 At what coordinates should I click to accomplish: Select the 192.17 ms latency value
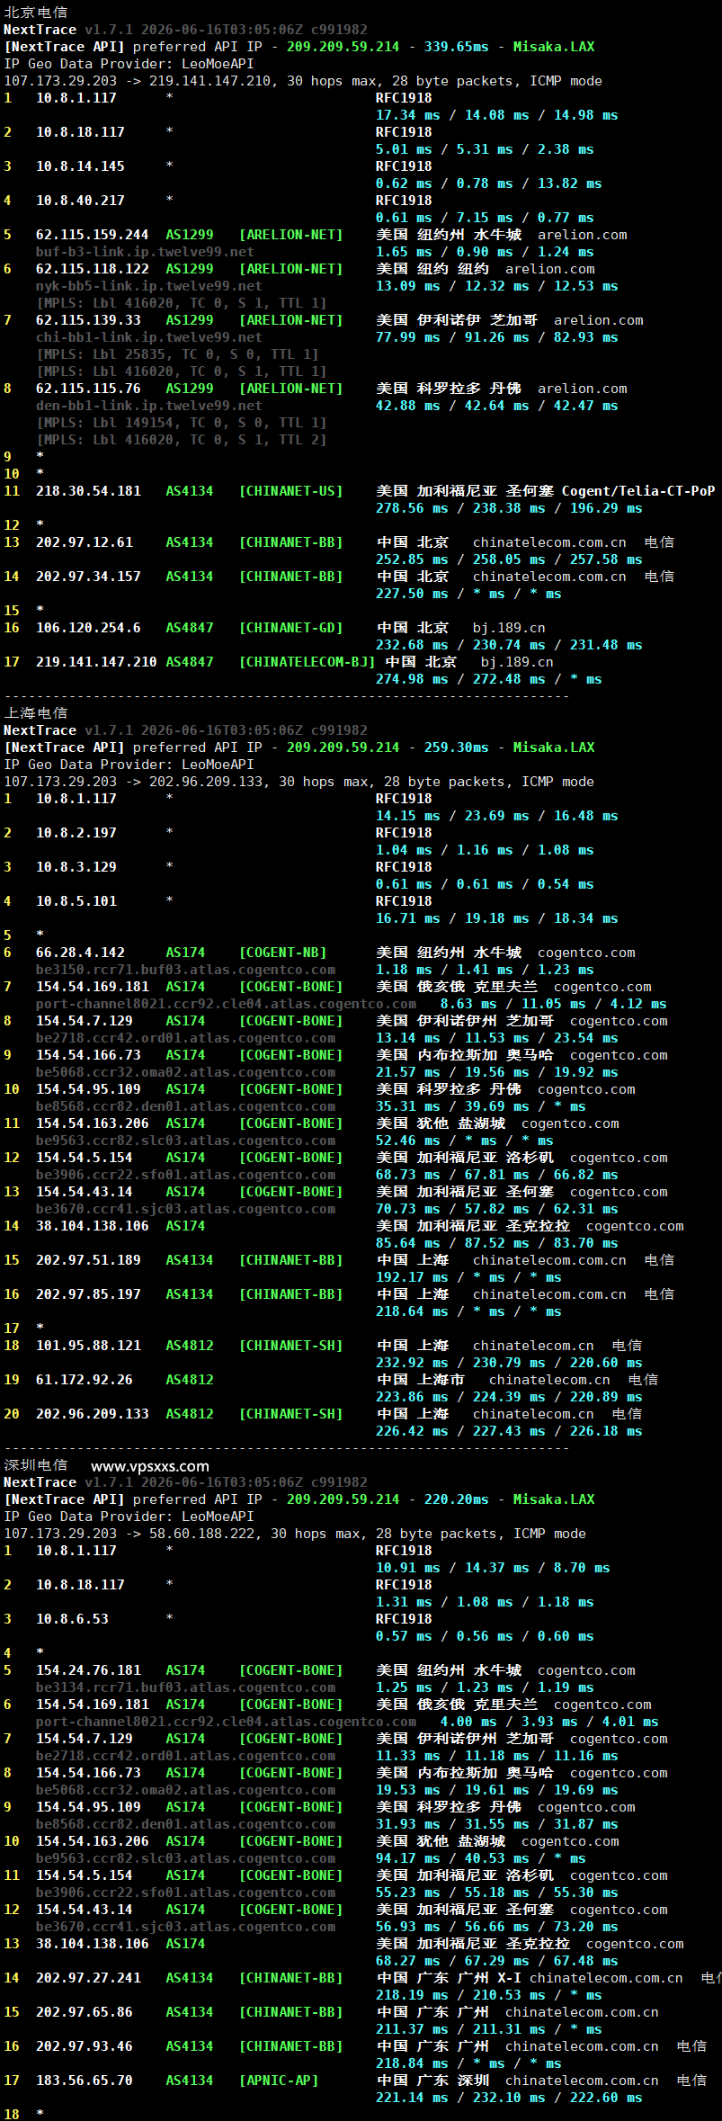[412, 1276]
